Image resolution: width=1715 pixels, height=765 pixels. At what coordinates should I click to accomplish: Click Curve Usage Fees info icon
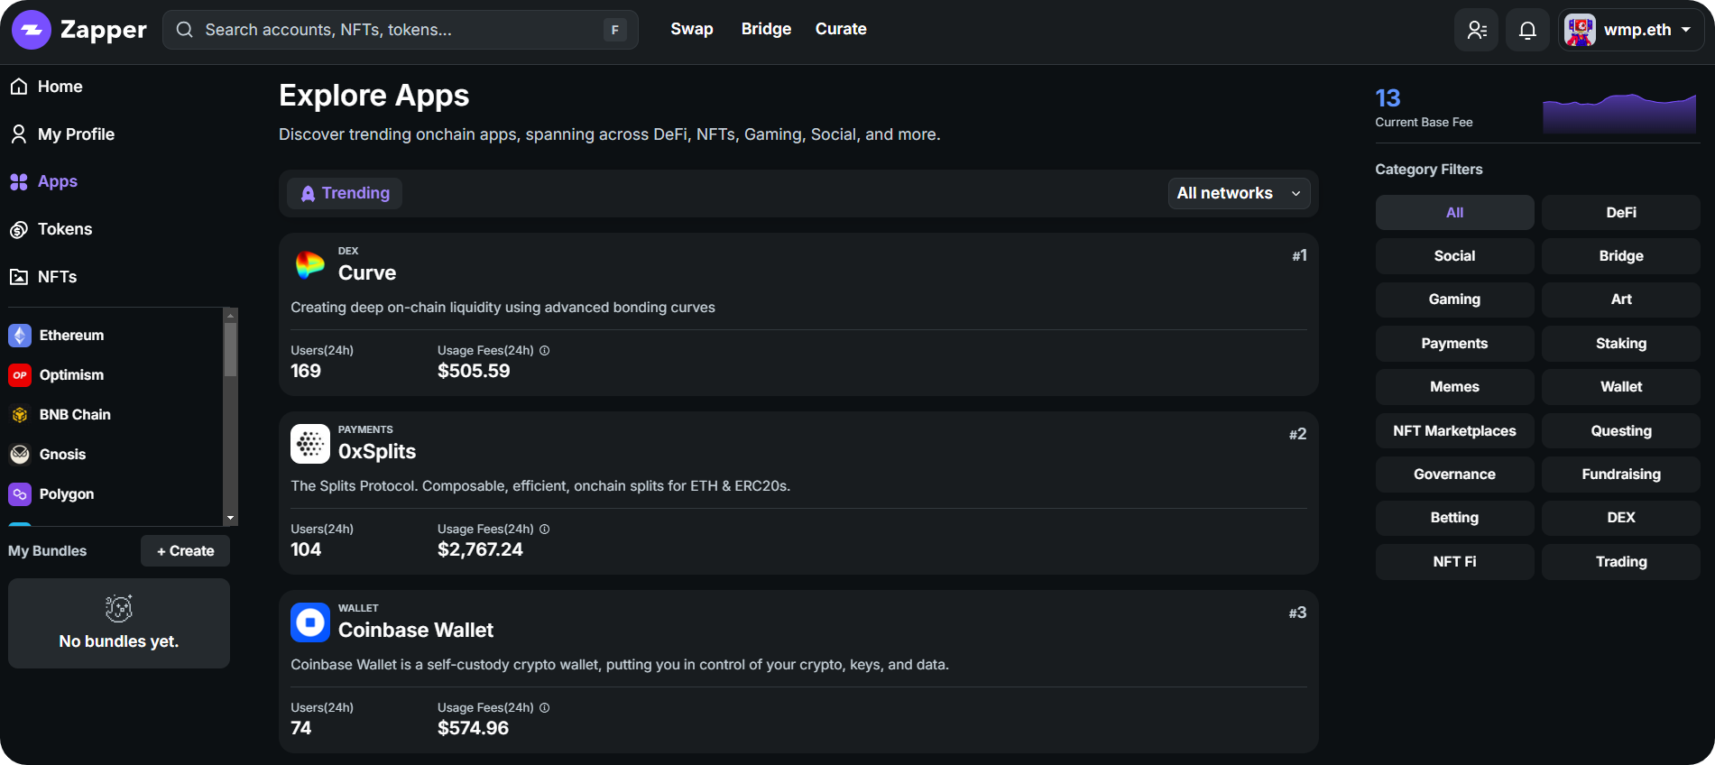coord(545,351)
